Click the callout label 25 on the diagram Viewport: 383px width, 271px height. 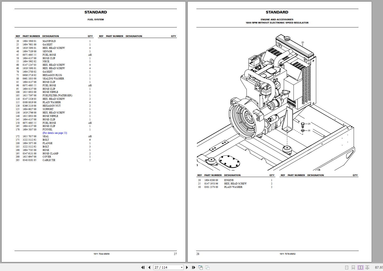tap(309, 124)
